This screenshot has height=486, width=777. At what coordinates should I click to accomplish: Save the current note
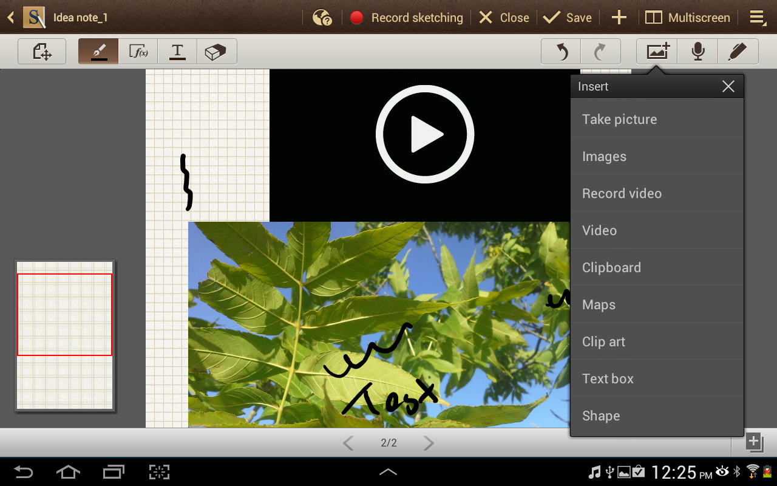tap(568, 18)
